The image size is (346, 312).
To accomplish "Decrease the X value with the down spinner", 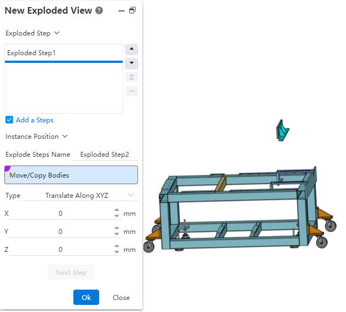I will [x=117, y=216].
